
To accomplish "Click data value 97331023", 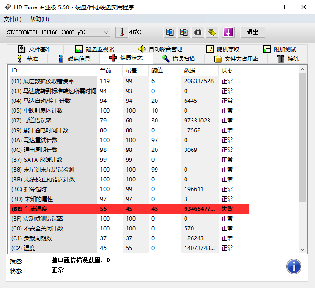I will click(x=197, y=120).
